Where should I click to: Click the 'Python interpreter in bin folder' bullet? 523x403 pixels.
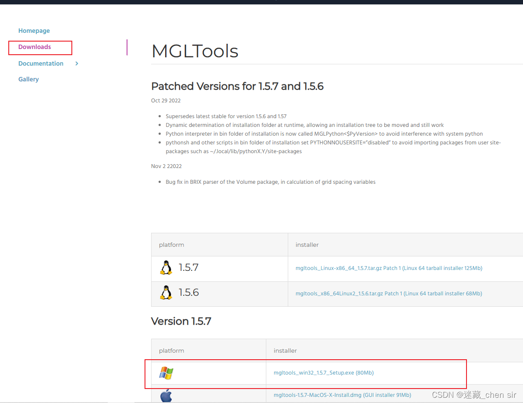click(x=324, y=133)
